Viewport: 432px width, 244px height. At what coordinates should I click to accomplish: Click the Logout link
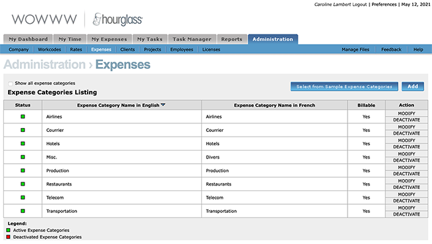pyautogui.click(x=360, y=5)
